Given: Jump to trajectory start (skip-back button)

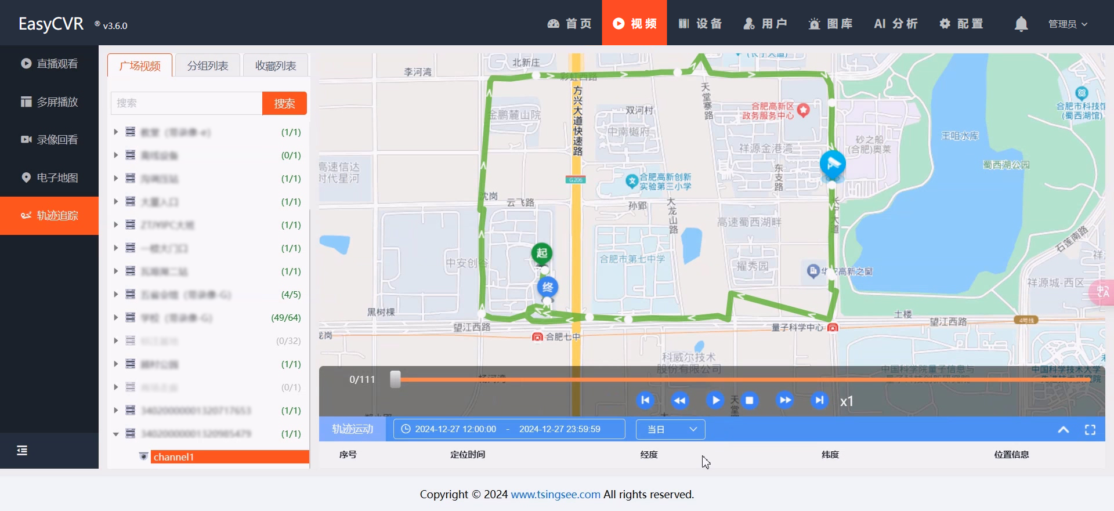Looking at the screenshot, I should pyautogui.click(x=645, y=400).
